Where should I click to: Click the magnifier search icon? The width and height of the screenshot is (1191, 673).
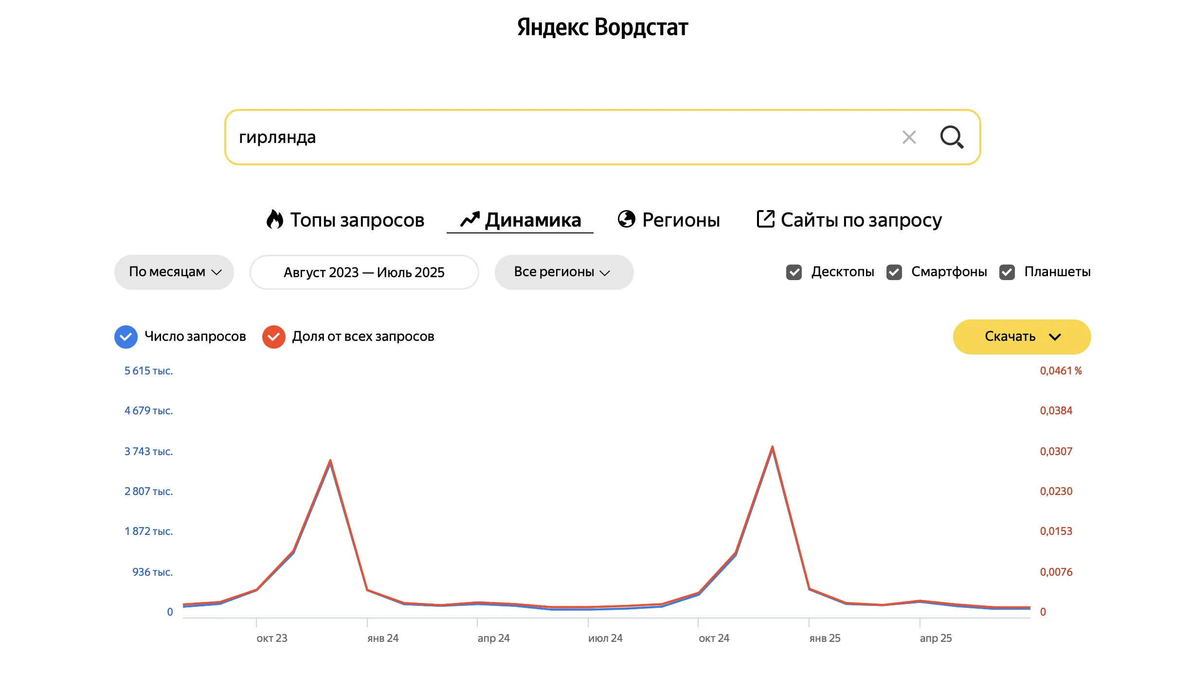click(952, 137)
